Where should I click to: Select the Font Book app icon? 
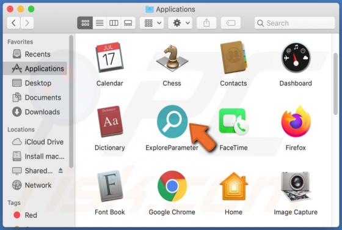(110, 186)
